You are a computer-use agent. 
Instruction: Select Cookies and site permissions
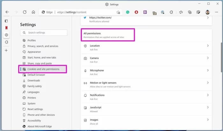click(x=43, y=69)
